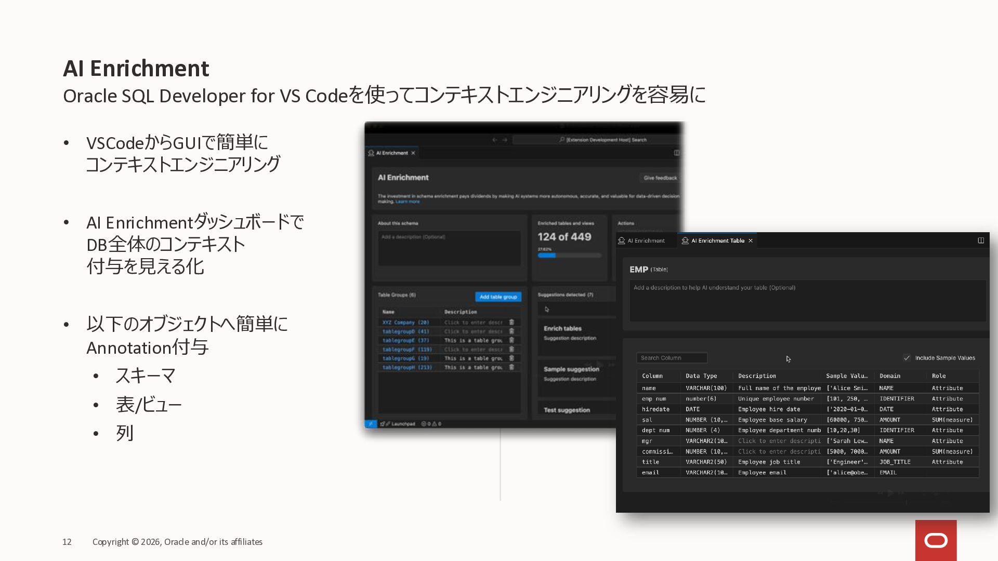Screen dimensions: 998x561
Task: Click the Search Column input field
Action: coord(671,358)
